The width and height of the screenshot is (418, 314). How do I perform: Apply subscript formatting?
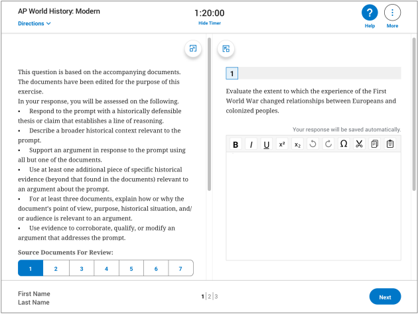[x=297, y=144]
